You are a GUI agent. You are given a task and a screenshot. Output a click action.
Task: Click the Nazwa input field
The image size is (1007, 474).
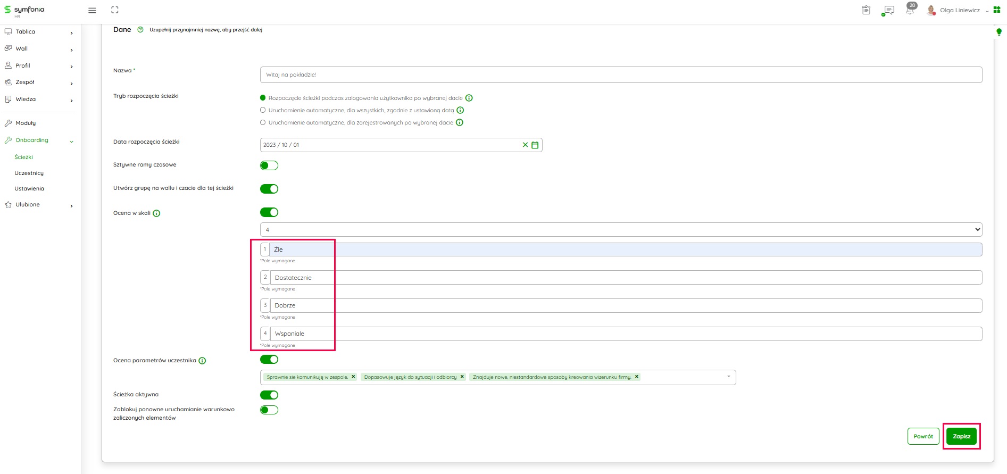point(620,74)
